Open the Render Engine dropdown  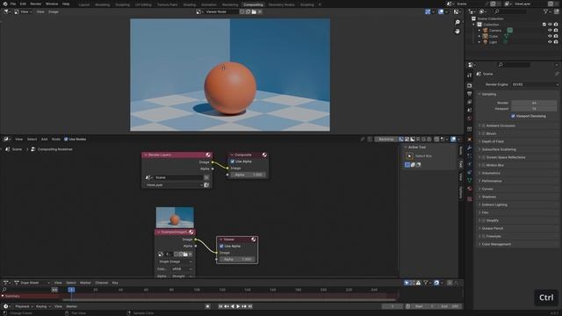[535, 84]
